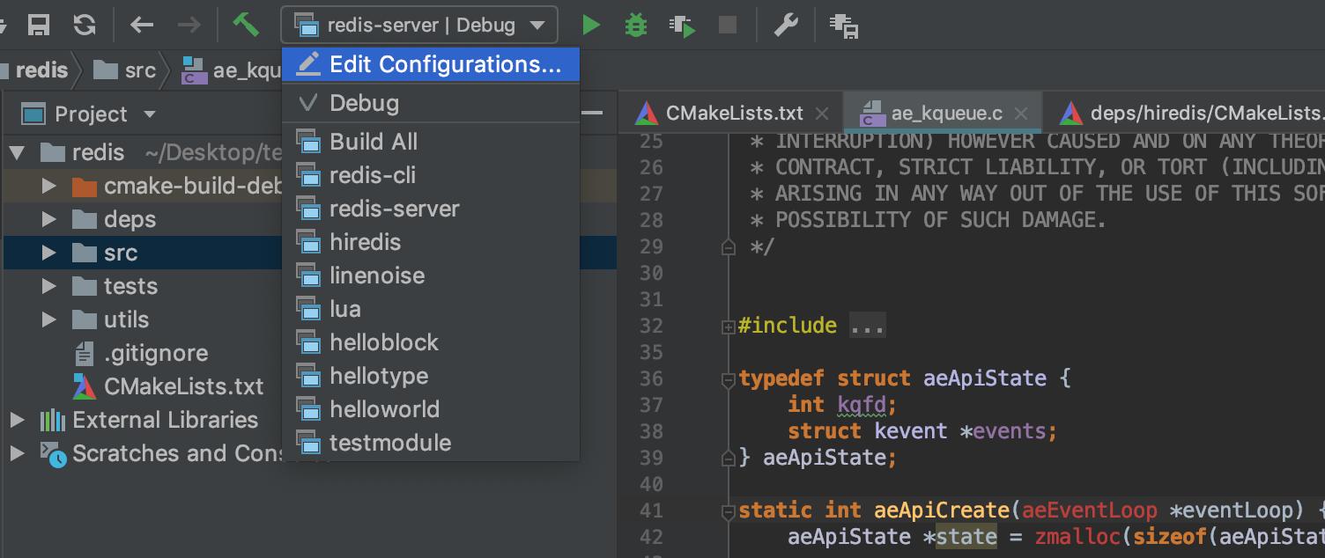Viewport: 1325px width, 558px height.
Task: Expand the External Libraries node
Action: [x=17, y=420]
